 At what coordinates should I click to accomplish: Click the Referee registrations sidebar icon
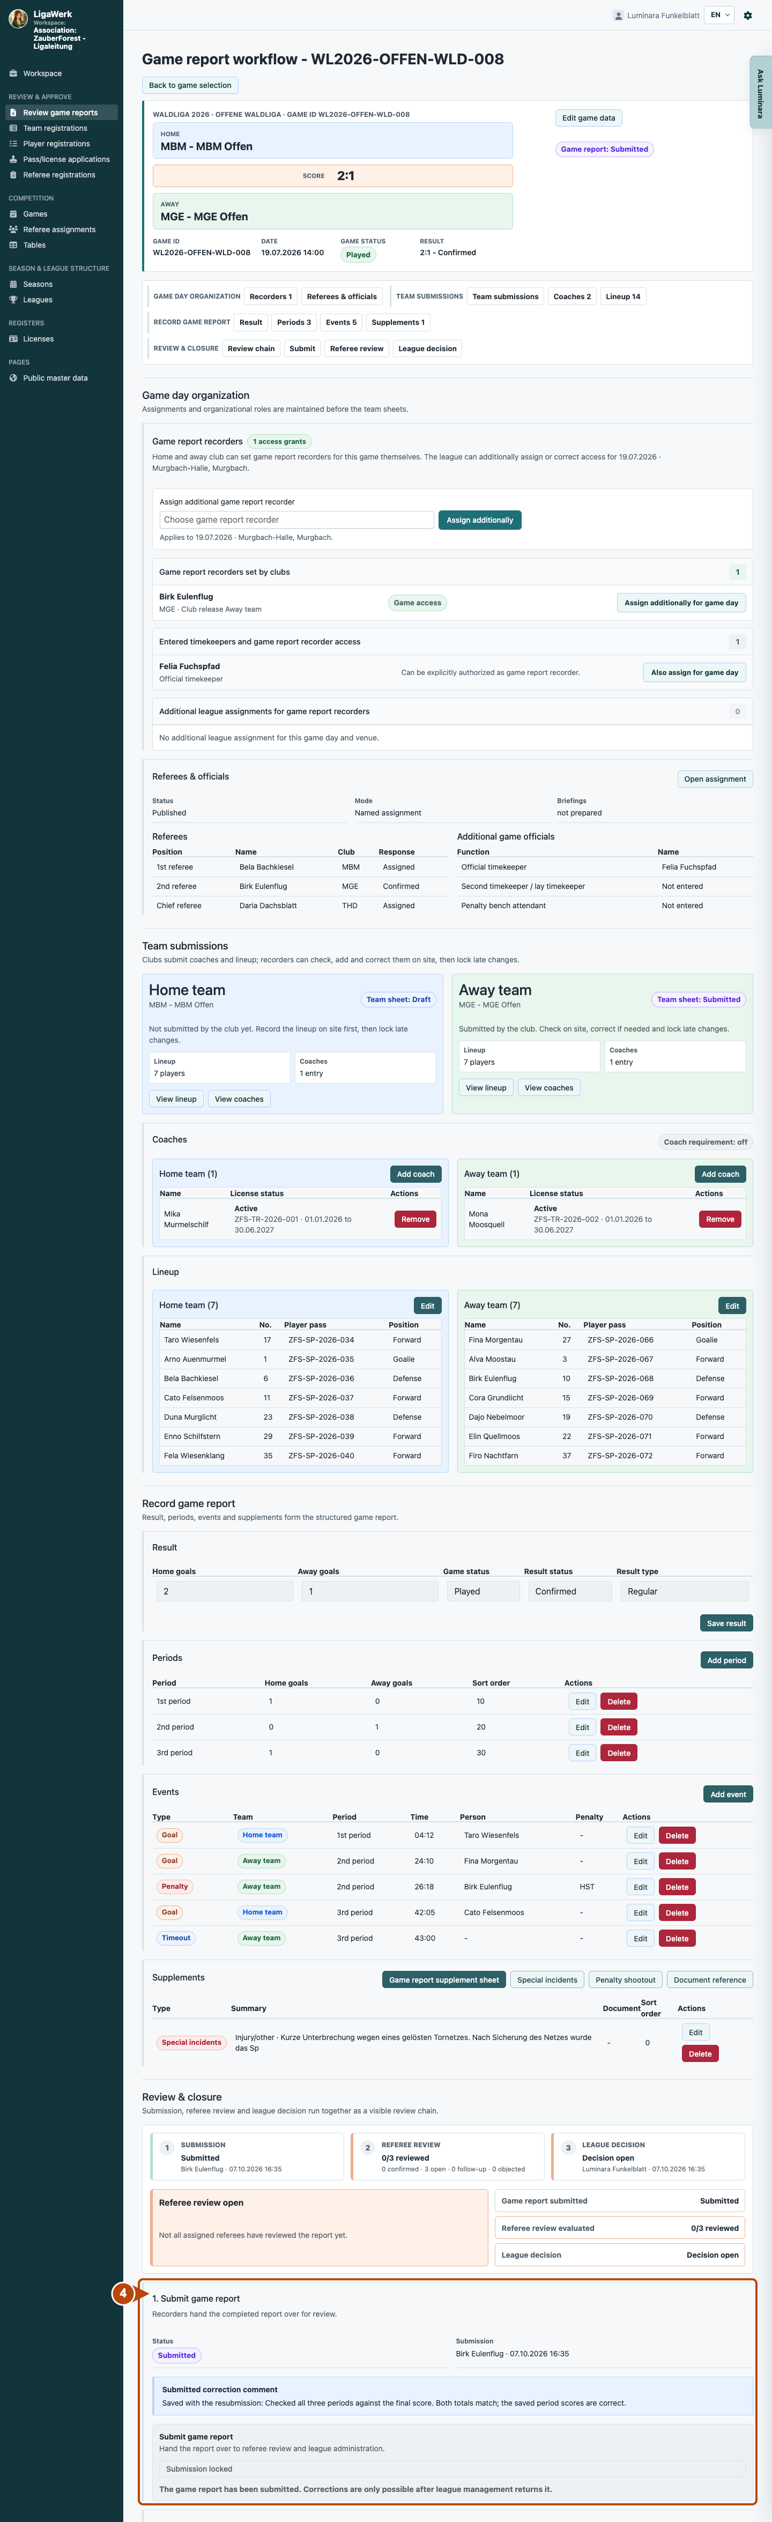click(x=14, y=175)
